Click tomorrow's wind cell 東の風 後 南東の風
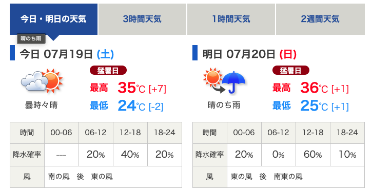The width and height of the screenshot is (372, 192). tap(296, 177)
